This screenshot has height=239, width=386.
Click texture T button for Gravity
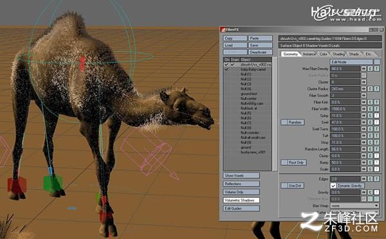click(376, 192)
